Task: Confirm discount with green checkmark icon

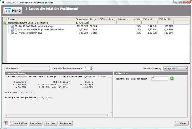Action: point(172,79)
